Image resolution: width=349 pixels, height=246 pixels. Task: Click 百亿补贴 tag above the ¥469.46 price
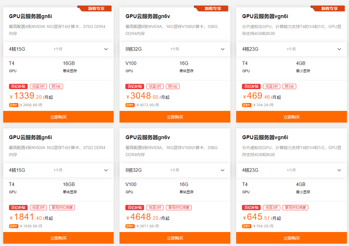[251, 86]
